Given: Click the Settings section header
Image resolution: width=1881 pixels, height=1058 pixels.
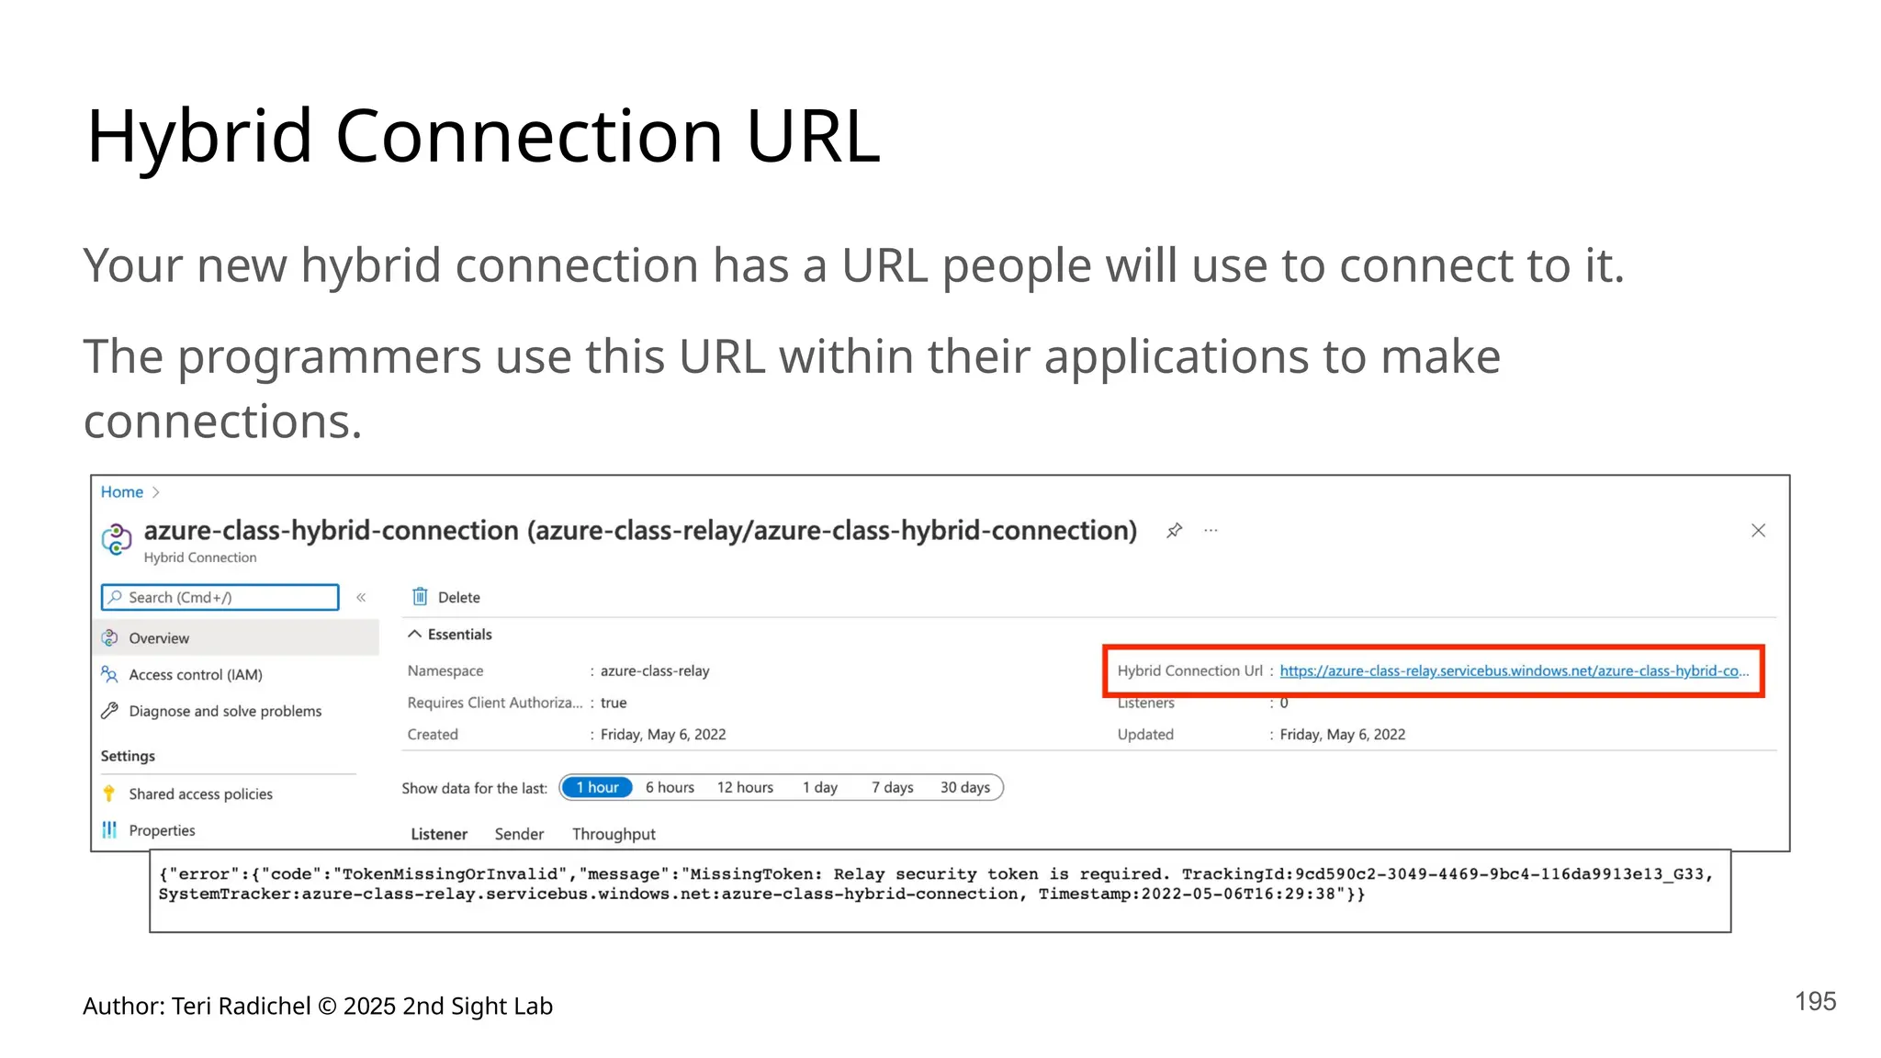Looking at the screenshot, I should [128, 757].
